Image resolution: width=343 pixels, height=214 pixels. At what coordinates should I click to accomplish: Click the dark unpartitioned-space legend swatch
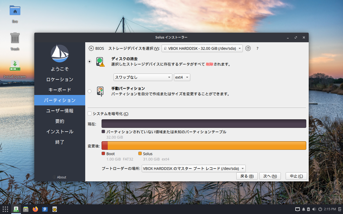pyautogui.click(x=103, y=132)
